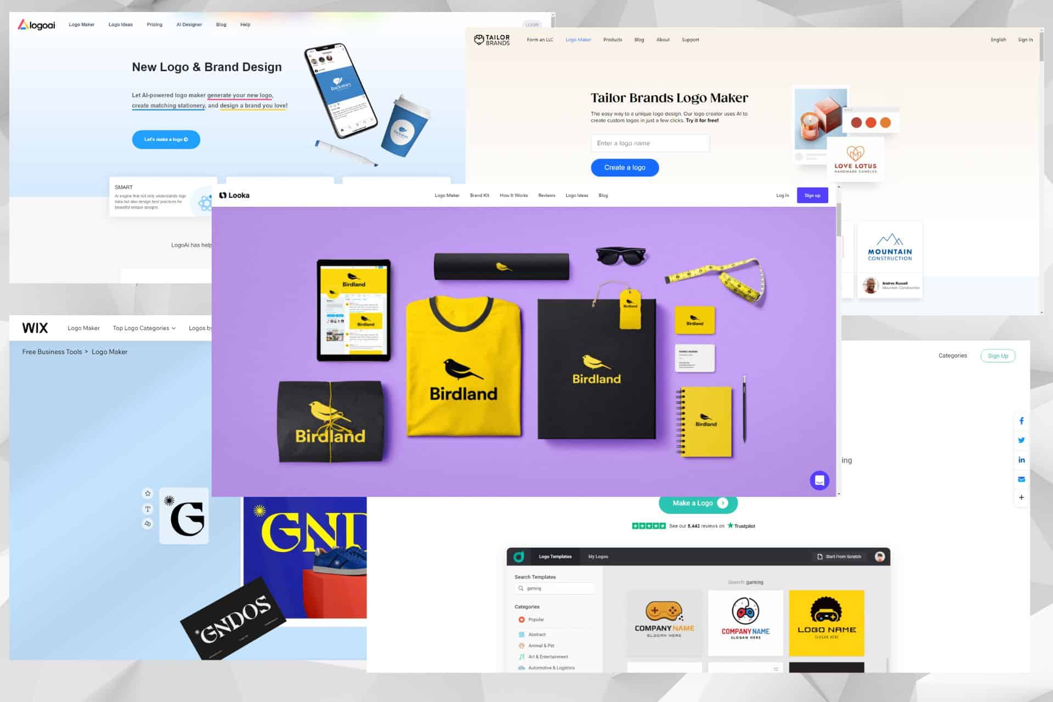
Task: Click the Tailor Brands Products menu item
Action: (x=612, y=39)
